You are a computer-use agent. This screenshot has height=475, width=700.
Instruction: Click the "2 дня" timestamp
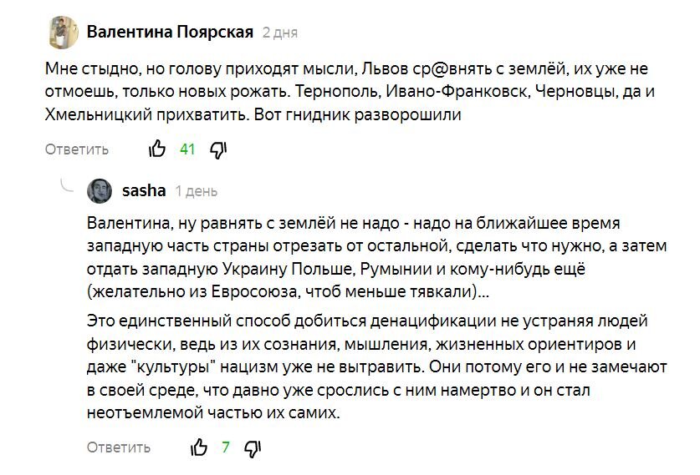pyautogui.click(x=279, y=33)
